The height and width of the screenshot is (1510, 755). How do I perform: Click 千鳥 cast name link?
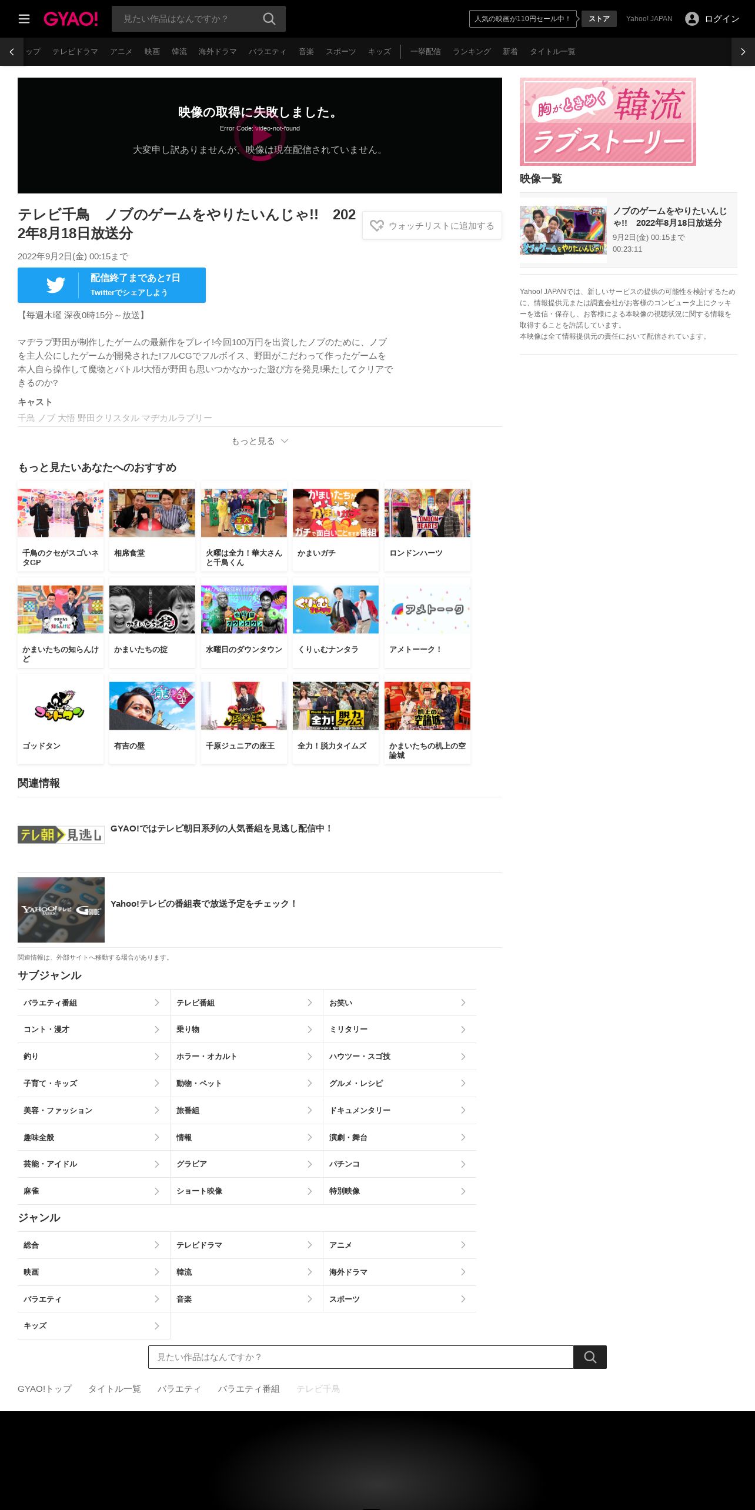point(26,417)
